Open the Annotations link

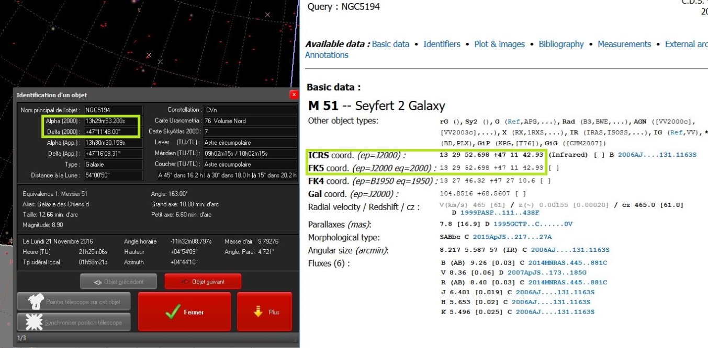tap(327, 55)
